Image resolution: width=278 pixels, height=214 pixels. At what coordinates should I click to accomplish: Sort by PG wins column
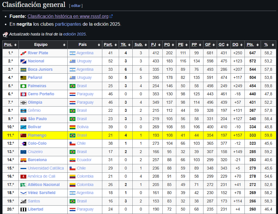coord(169,45)
